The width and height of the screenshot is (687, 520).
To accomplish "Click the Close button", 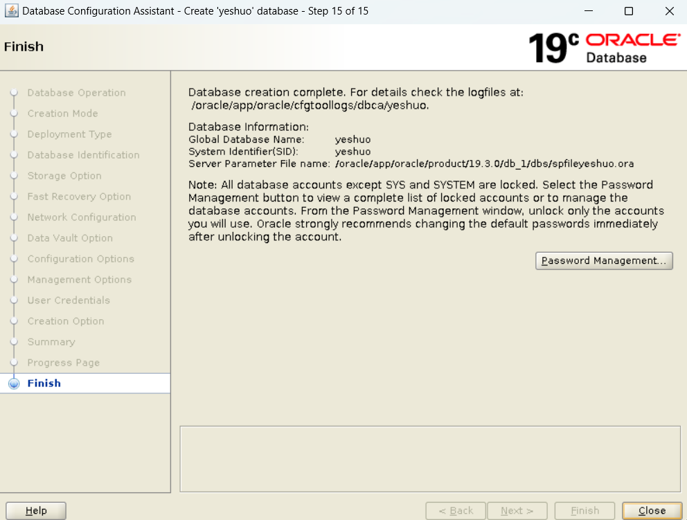I will [x=652, y=510].
